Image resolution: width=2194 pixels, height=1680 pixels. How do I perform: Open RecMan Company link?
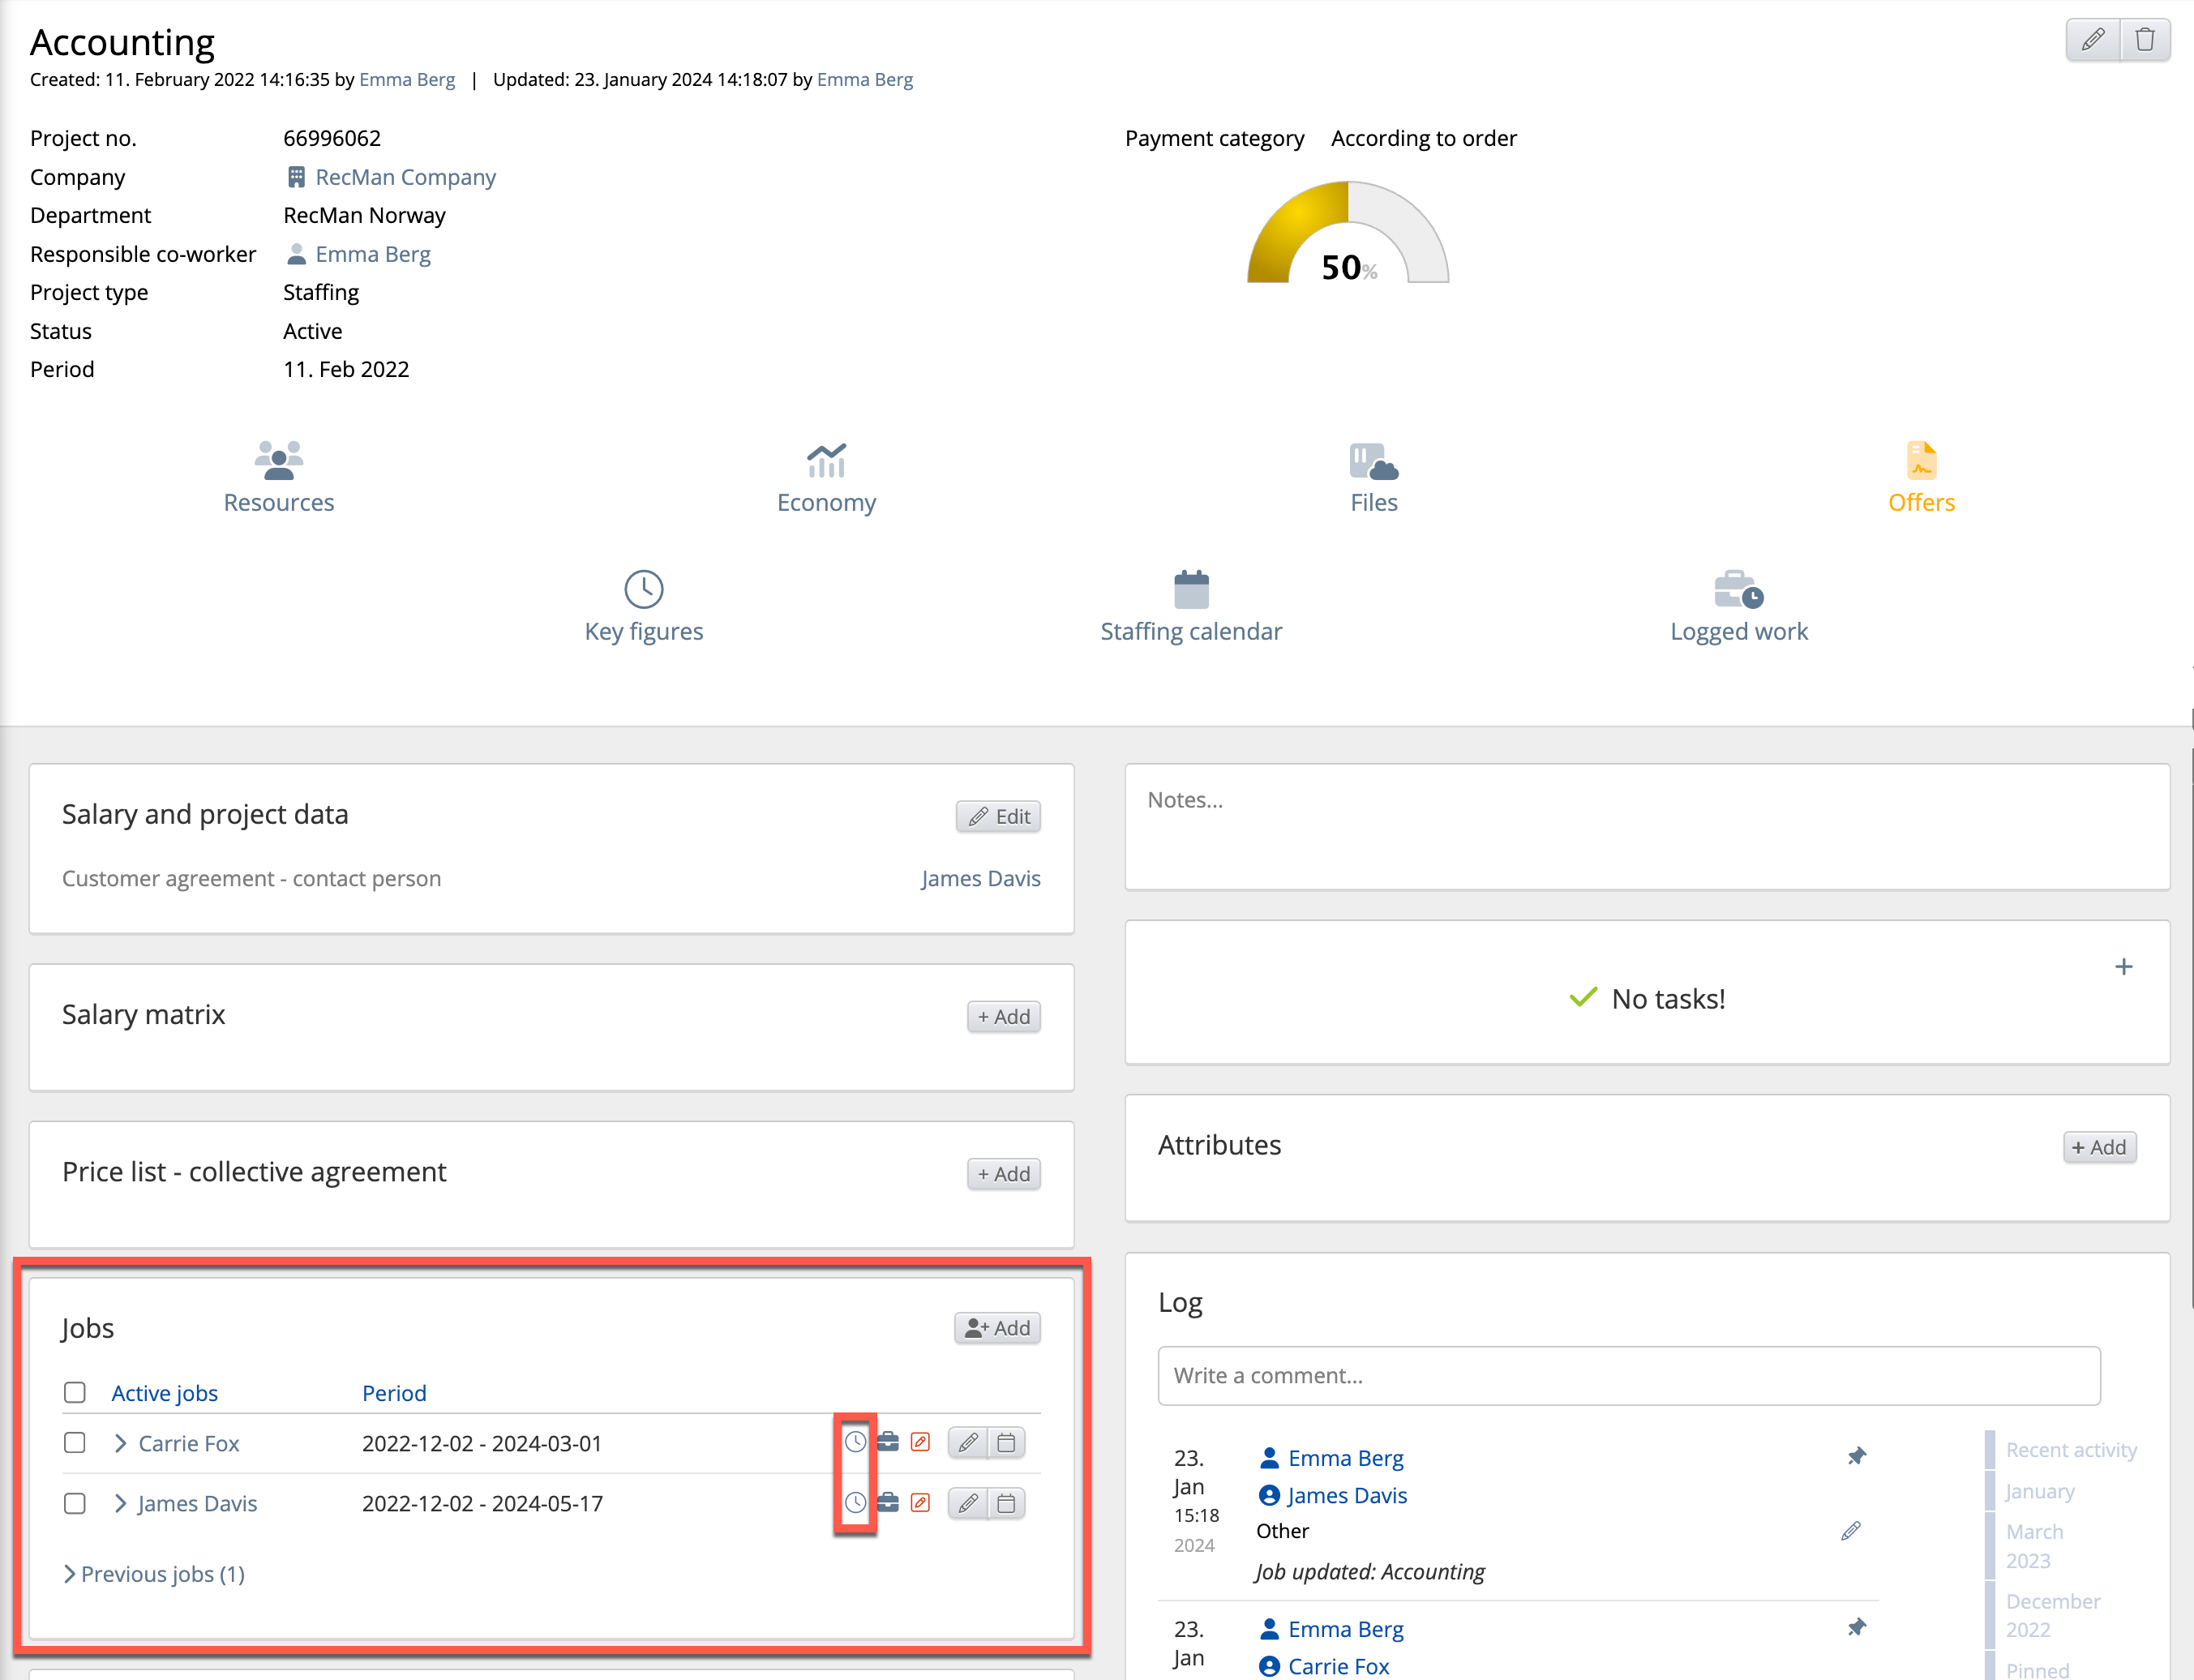click(405, 177)
